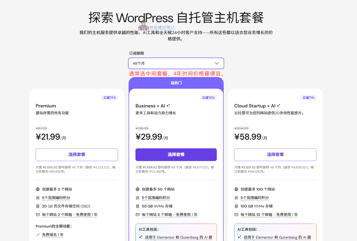Viewport: 357px width, 241px height.
Task: Click the storage icon beside 20 GB 的文件存储空间
Action: [x=38, y=206]
